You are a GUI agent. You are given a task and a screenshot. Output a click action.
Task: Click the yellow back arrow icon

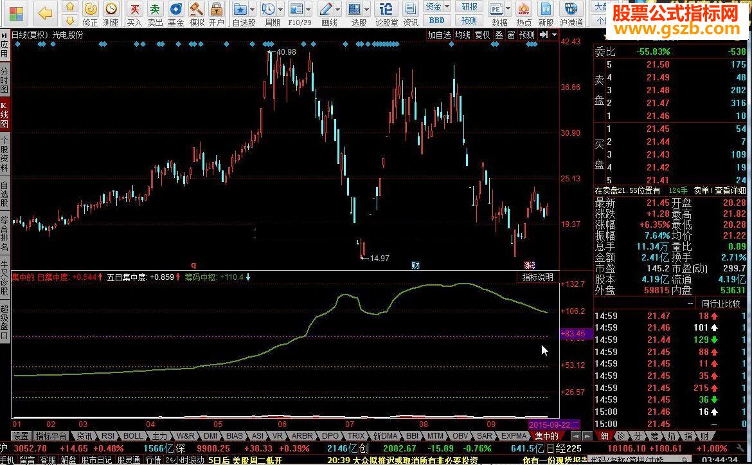tap(45, 13)
